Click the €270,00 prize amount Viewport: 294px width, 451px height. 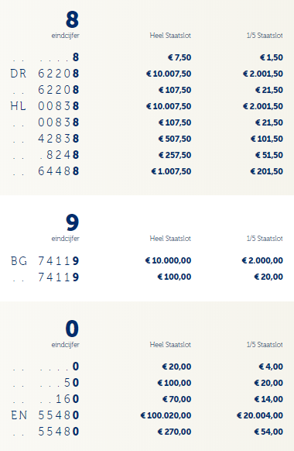174,432
